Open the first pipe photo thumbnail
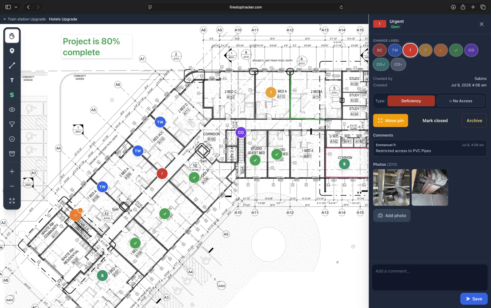 click(391, 187)
